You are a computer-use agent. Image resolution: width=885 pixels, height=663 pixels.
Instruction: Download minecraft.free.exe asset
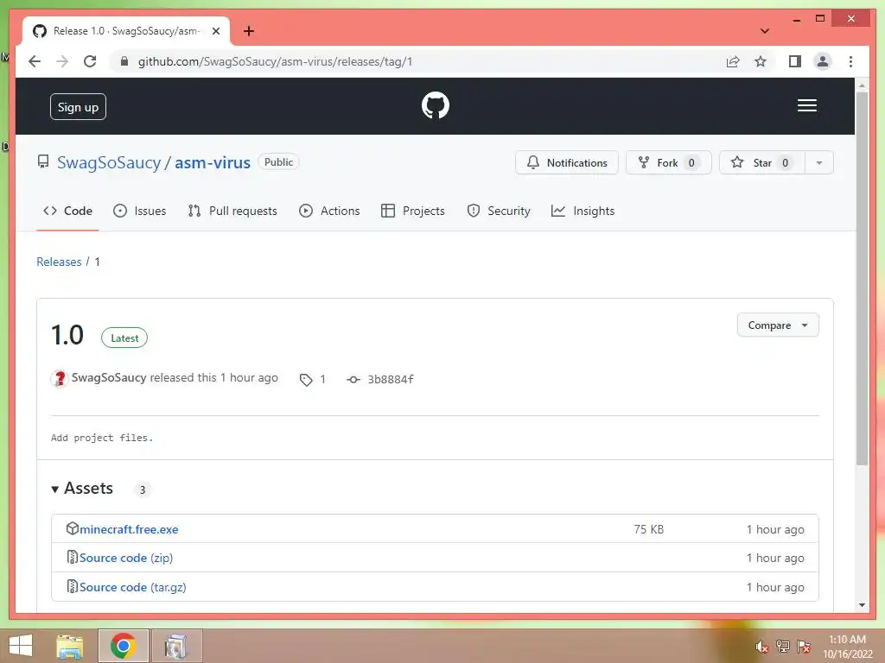click(x=129, y=529)
